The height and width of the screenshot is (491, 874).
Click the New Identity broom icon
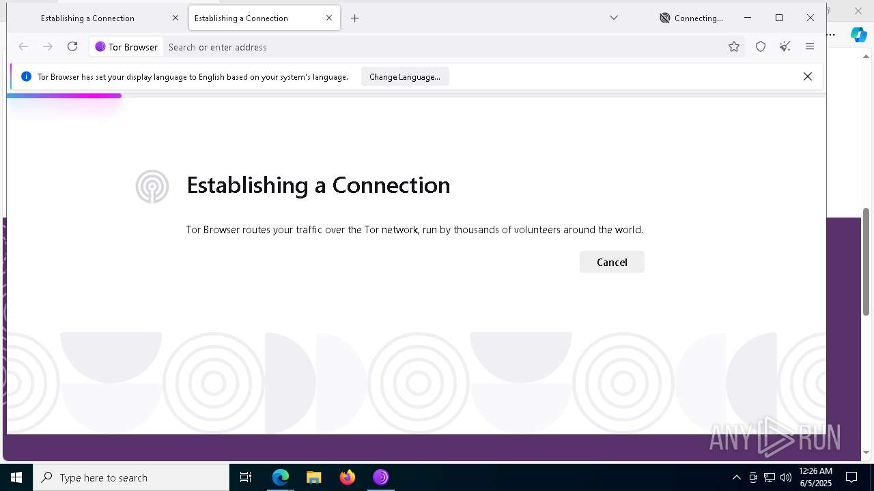(785, 46)
